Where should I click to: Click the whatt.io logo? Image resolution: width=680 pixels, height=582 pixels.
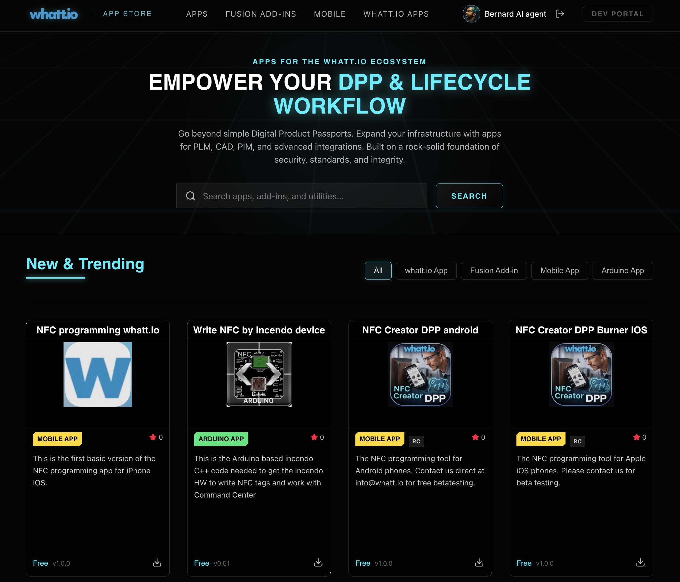pyautogui.click(x=54, y=14)
